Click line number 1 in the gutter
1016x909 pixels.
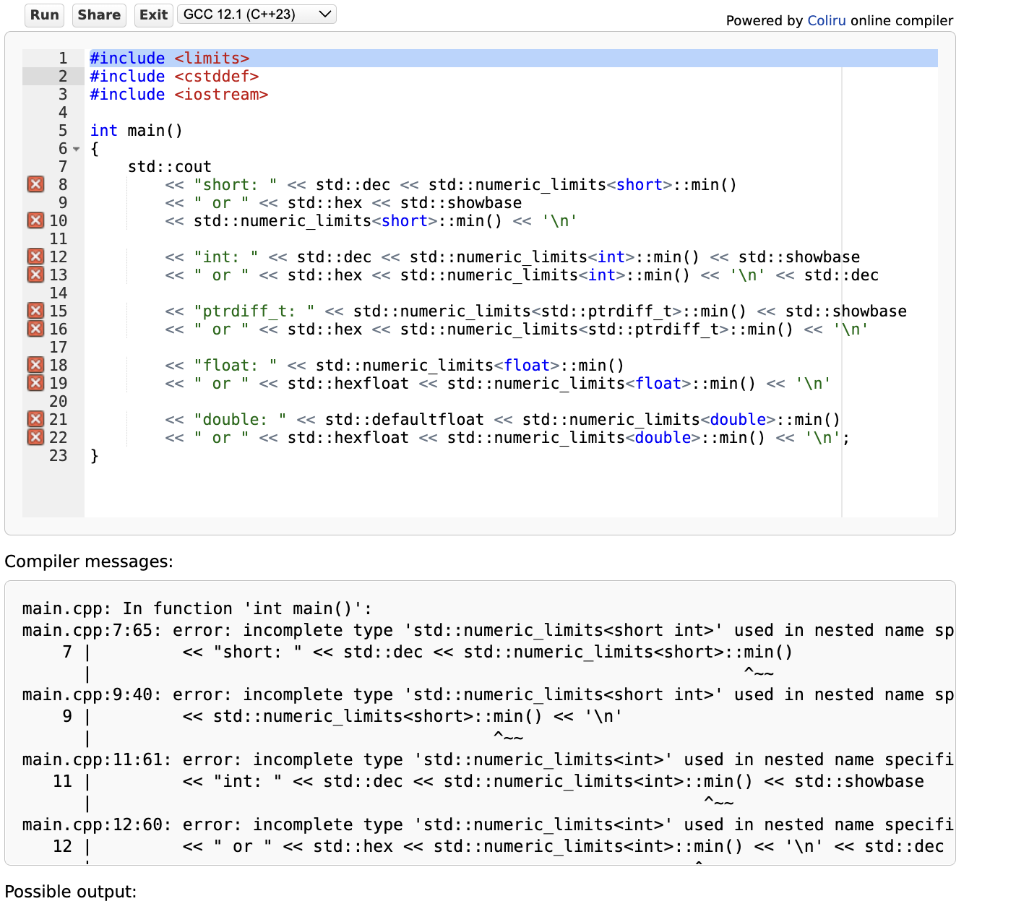coord(63,58)
